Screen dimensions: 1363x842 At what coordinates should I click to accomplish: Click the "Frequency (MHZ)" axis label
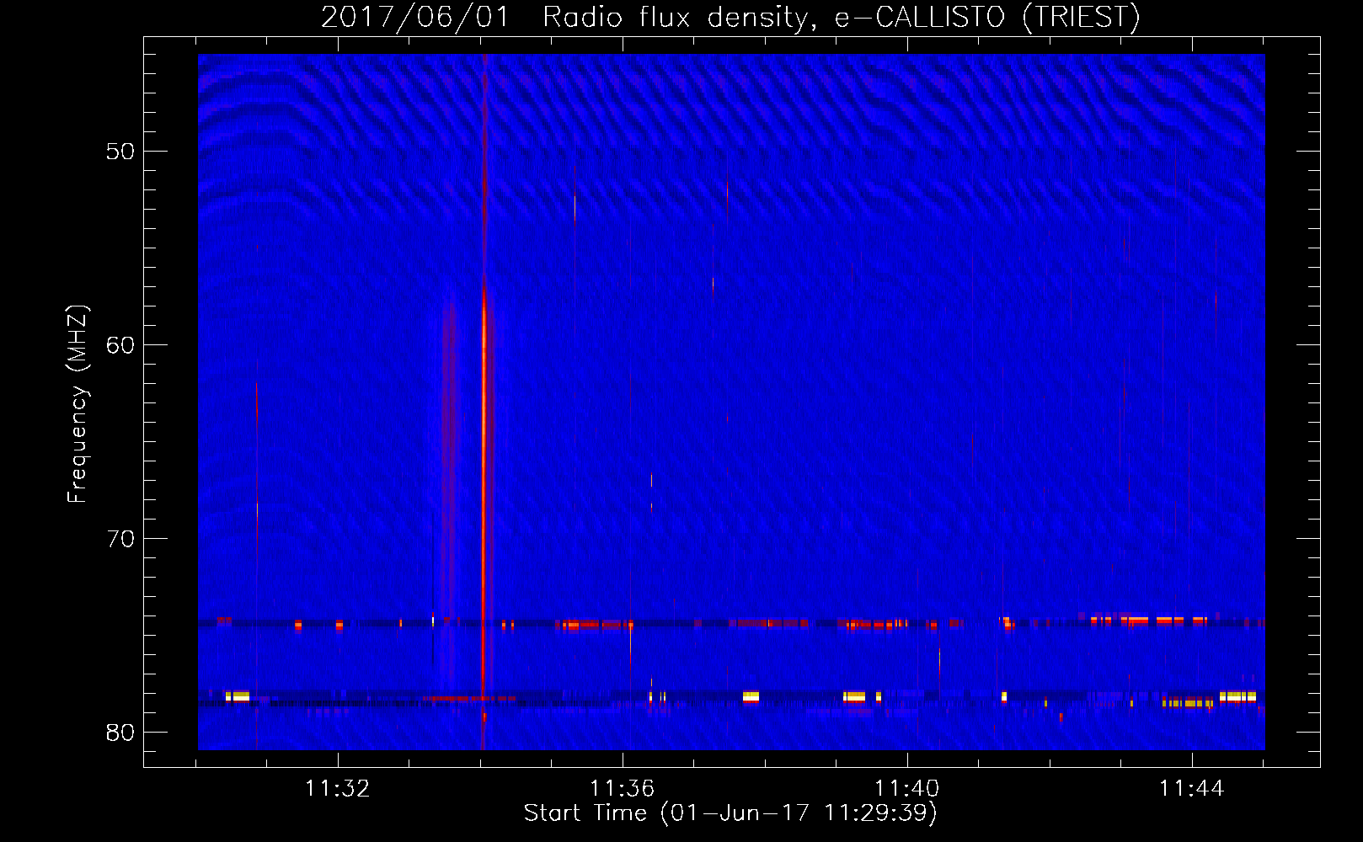tap(78, 404)
